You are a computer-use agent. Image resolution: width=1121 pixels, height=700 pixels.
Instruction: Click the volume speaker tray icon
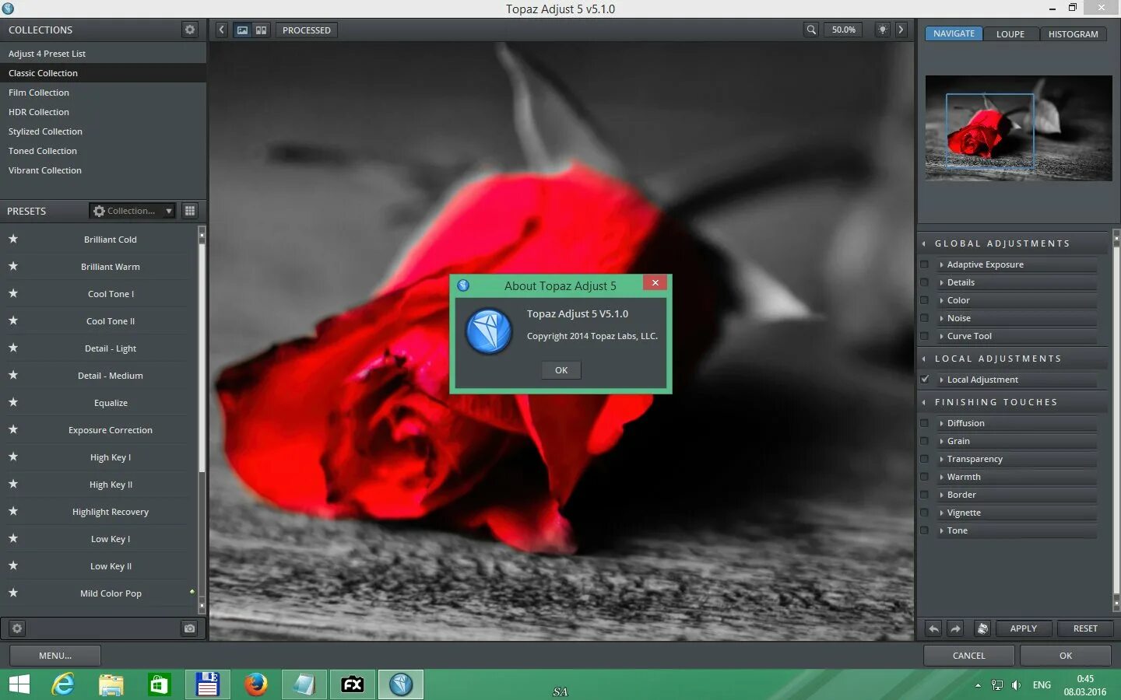click(1017, 685)
